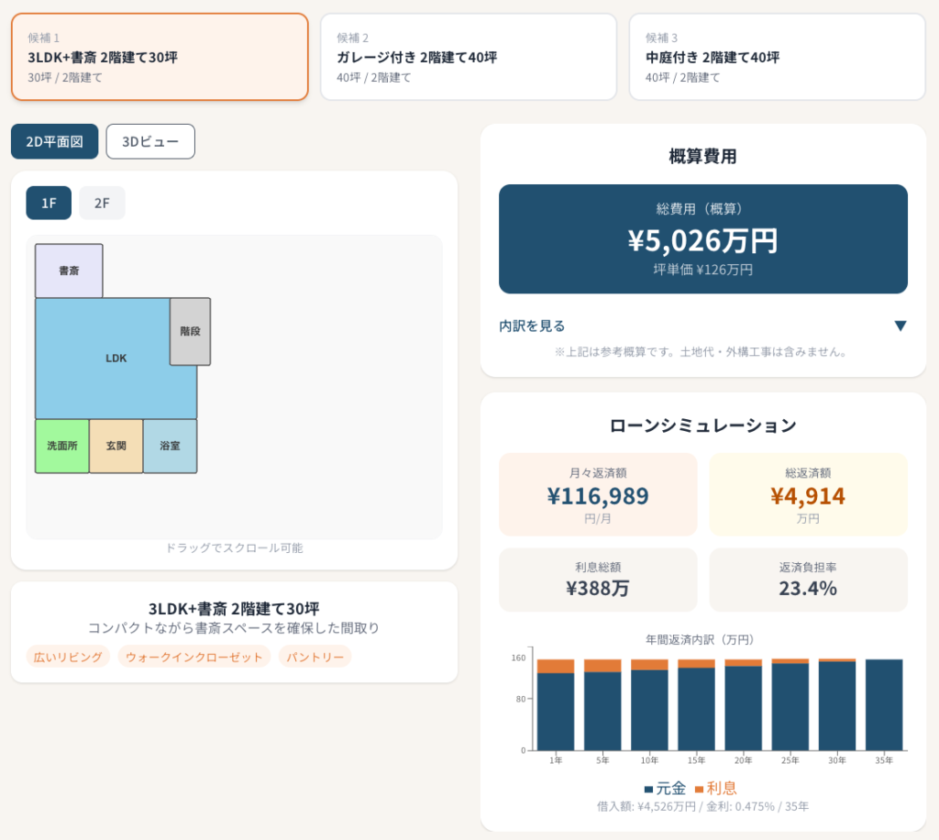Select the 浴室 room
Screen dimensions: 939x840
pyautogui.click(x=170, y=446)
